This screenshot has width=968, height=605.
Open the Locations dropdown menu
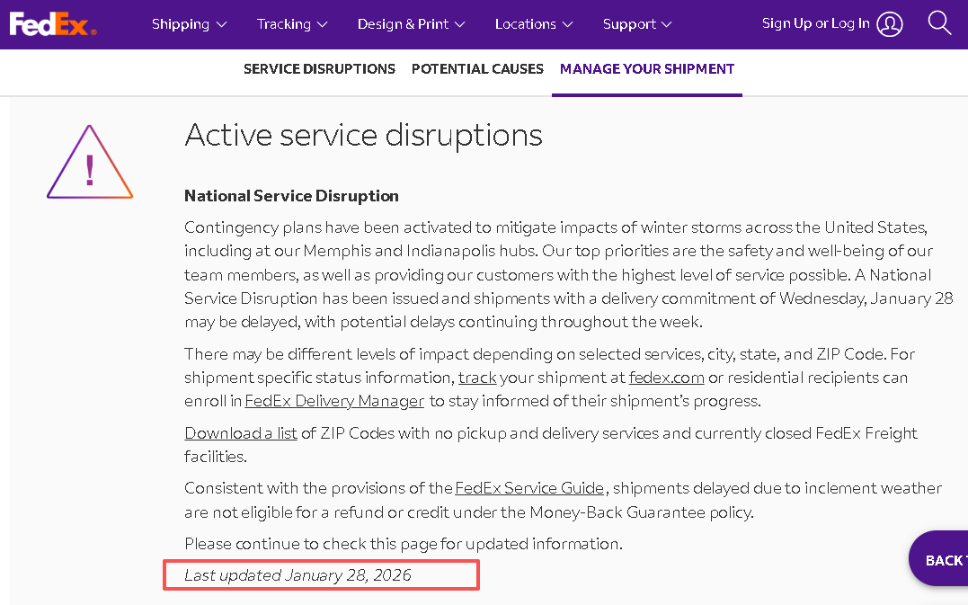click(x=534, y=24)
